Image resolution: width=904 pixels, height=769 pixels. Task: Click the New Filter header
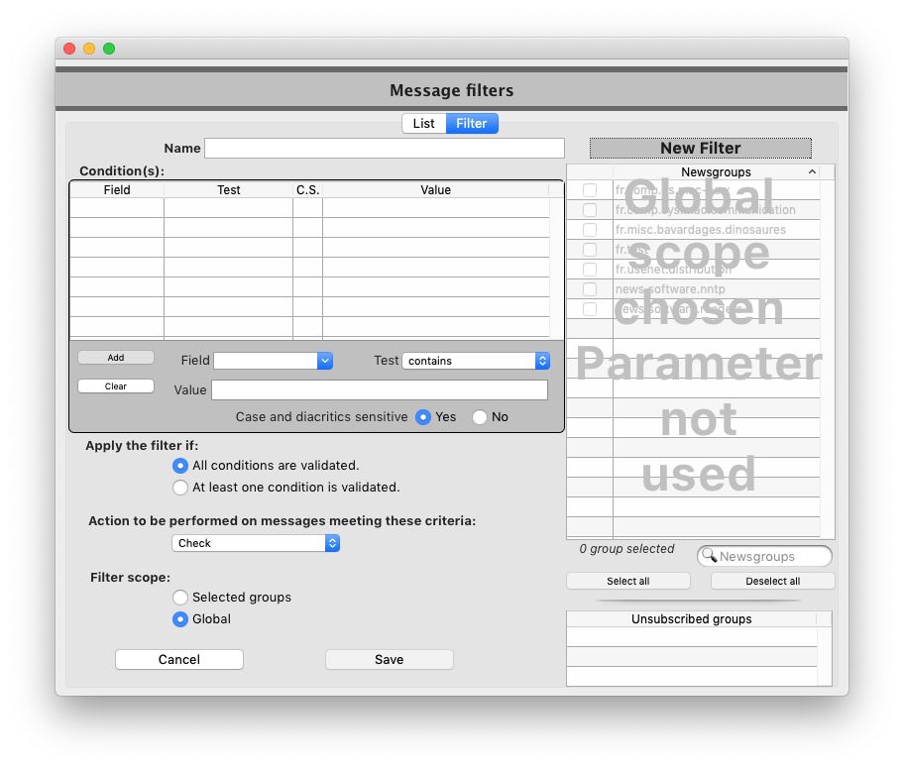click(x=700, y=148)
